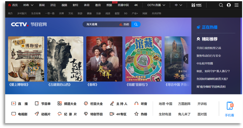Click the CCTV 节目官网 logo
243x128 pixels.
(29, 24)
